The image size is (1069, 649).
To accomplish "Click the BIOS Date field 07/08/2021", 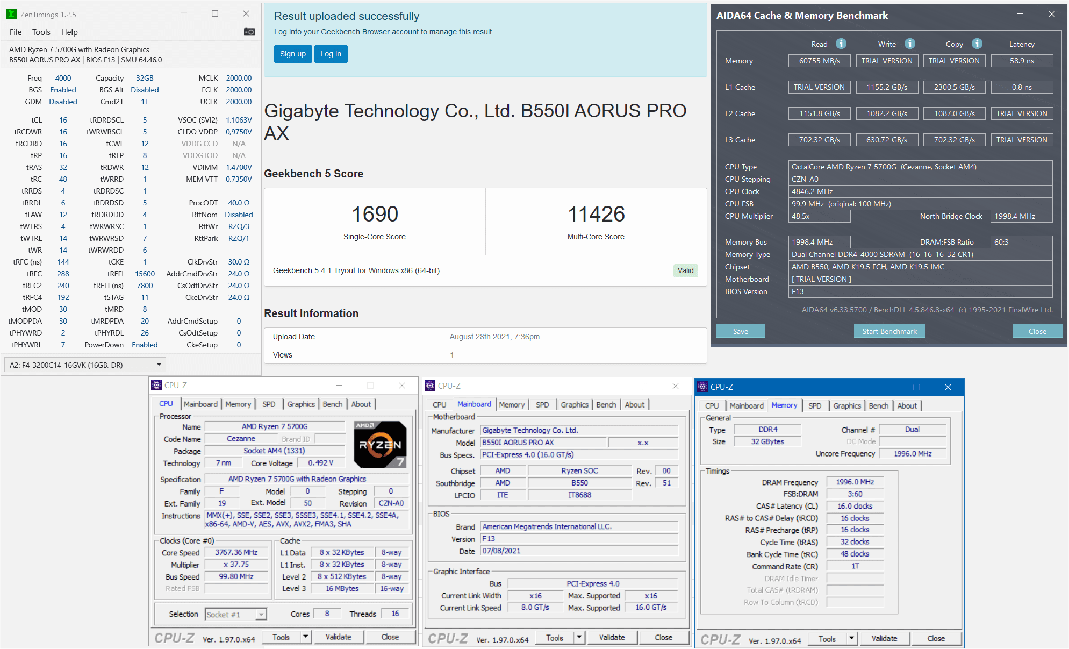I will click(x=579, y=551).
